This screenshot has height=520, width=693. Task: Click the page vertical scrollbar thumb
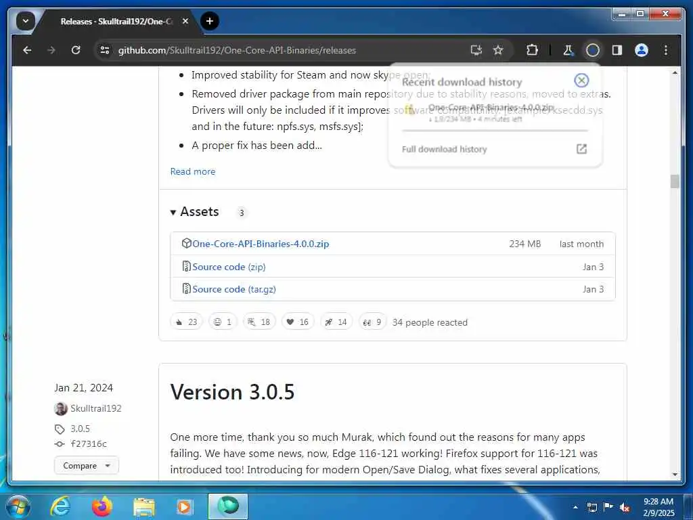point(675,181)
